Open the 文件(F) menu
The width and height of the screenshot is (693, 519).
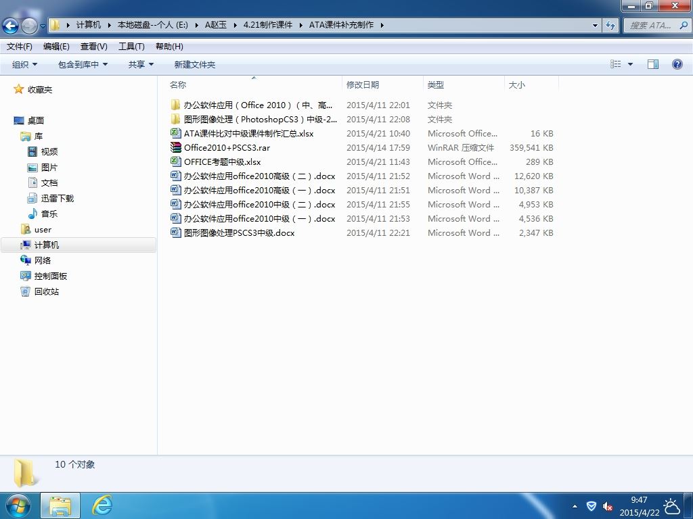(19, 47)
